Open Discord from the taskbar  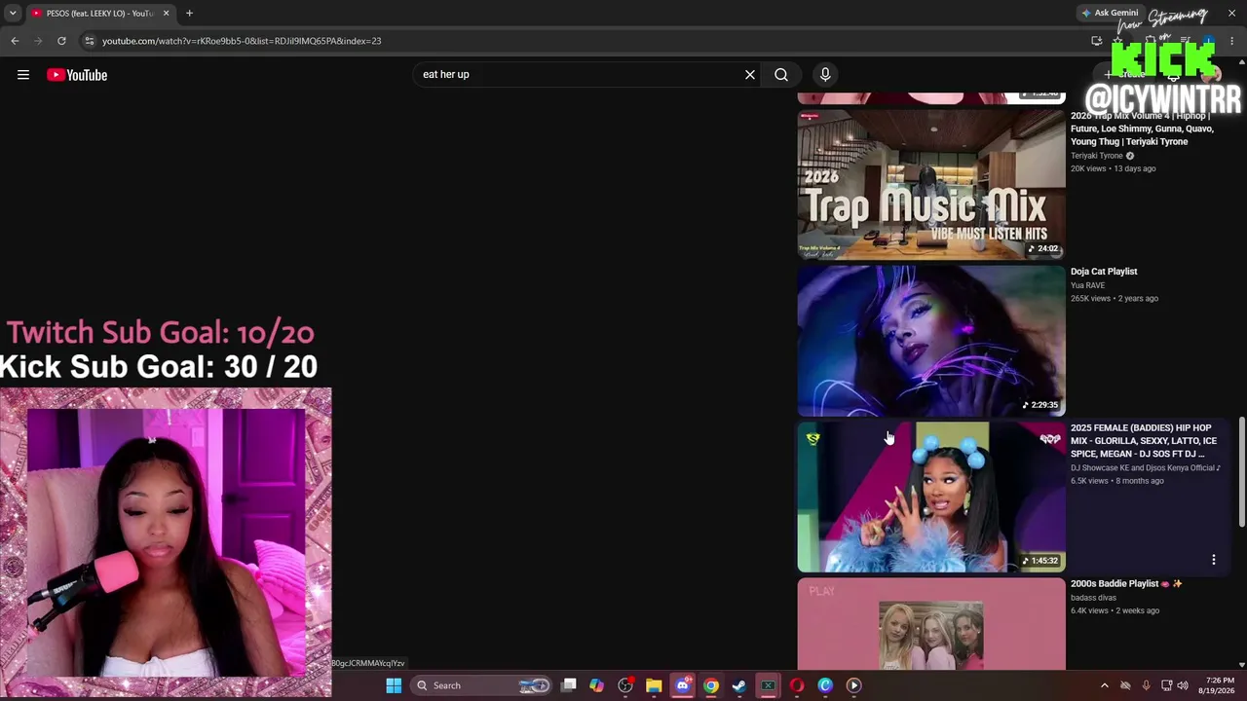click(682, 685)
